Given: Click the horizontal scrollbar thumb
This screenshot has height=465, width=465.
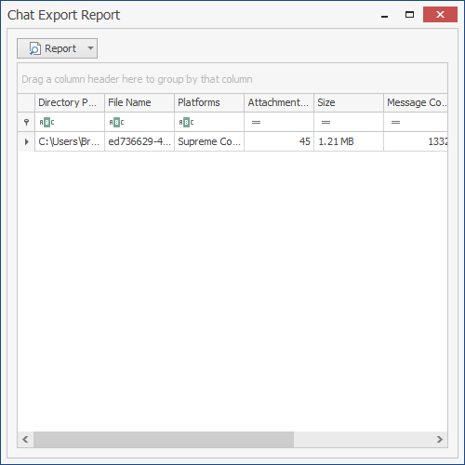Looking at the screenshot, I should click(x=164, y=439).
